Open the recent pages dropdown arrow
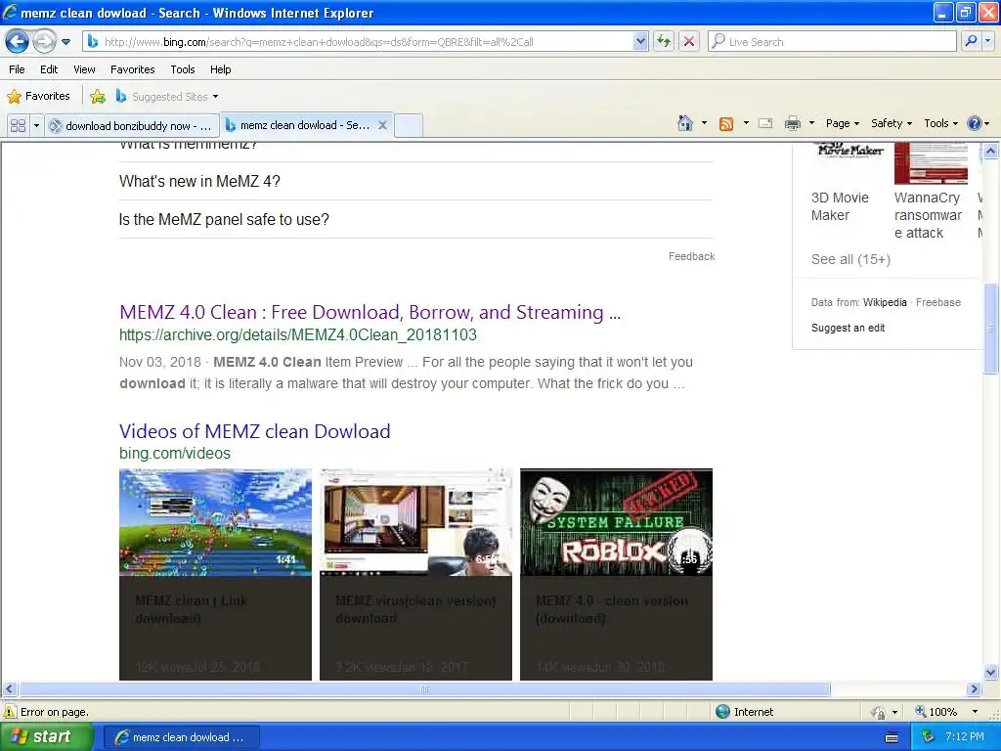1001x751 pixels. tap(65, 42)
